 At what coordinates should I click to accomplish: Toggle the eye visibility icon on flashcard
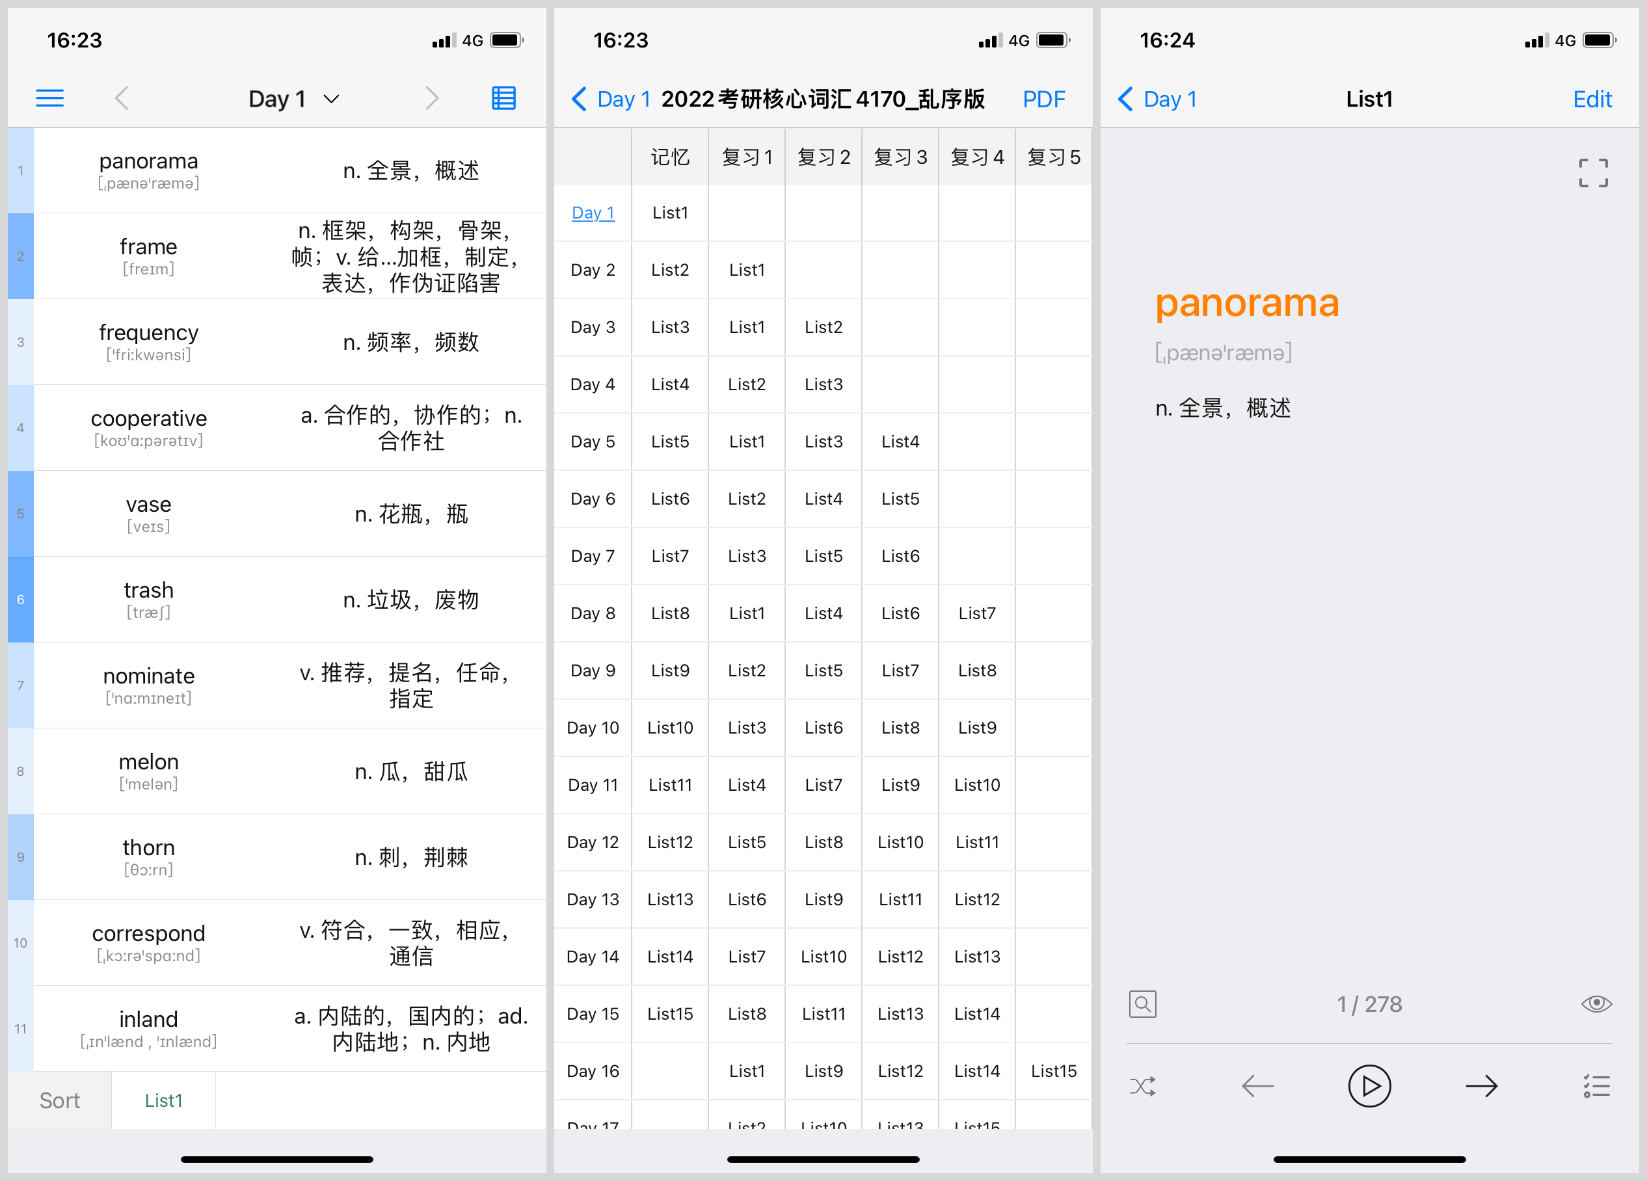point(1596,1004)
